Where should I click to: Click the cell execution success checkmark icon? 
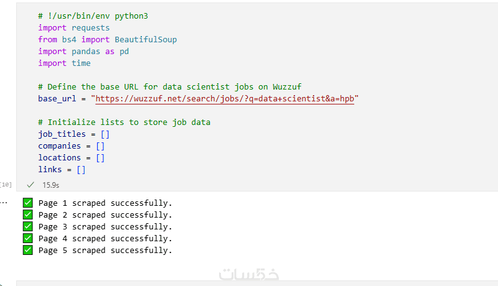coord(30,185)
